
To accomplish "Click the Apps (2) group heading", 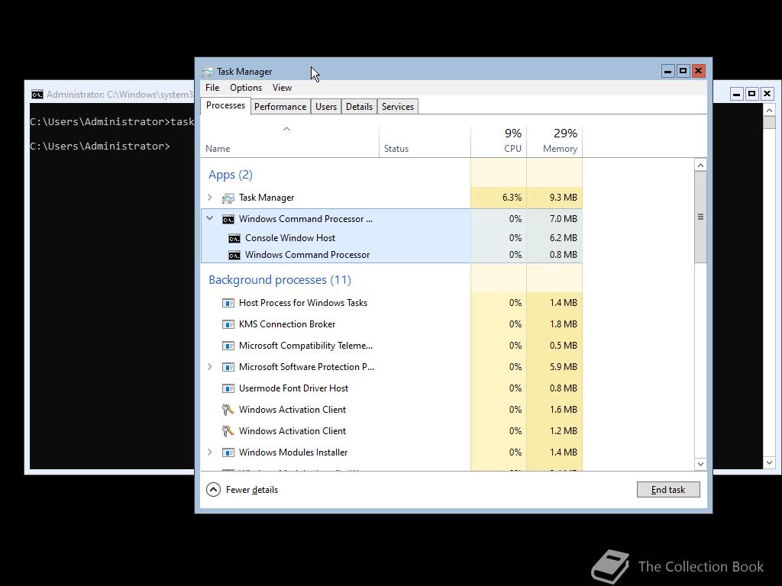I will [231, 175].
